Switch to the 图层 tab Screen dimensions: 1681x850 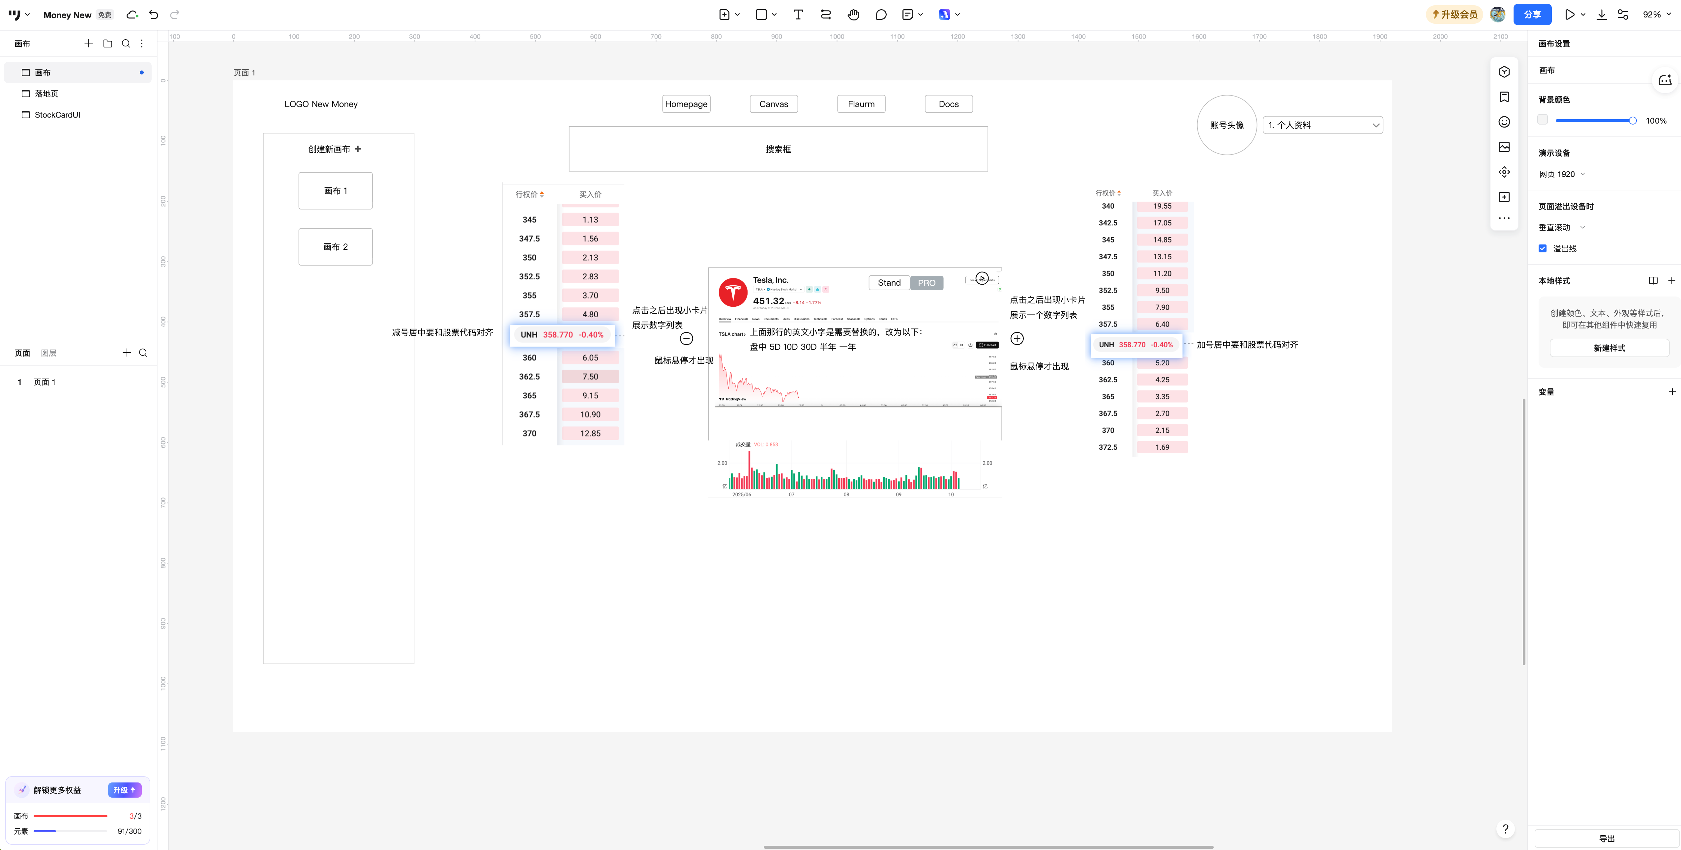48,353
